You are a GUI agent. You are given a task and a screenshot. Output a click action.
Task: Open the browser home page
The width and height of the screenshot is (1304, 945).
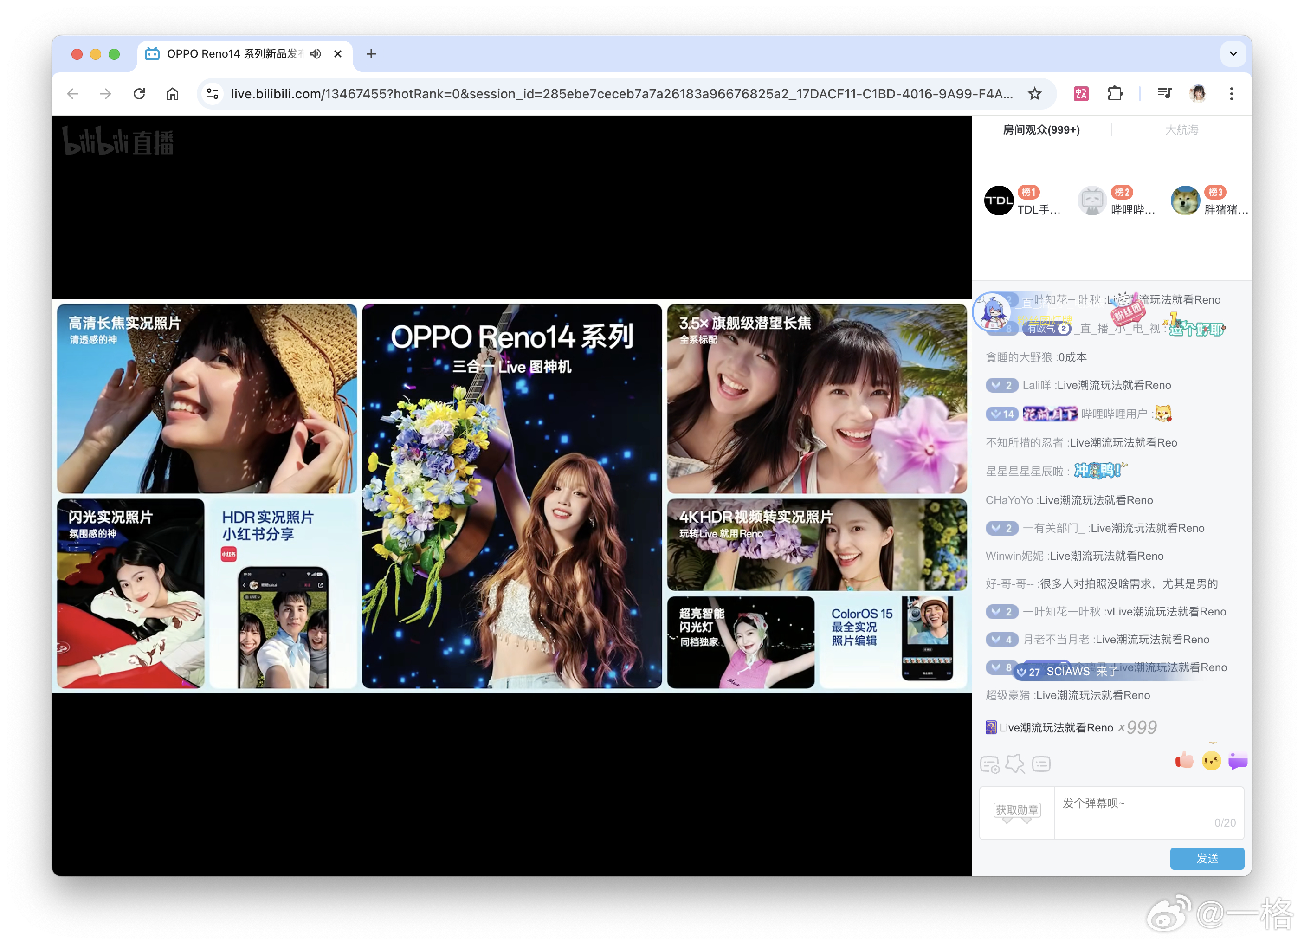point(173,94)
